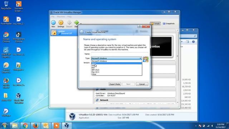The image size is (229, 129).
Task: Open Firefox from the taskbar
Action: (x=36, y=126)
